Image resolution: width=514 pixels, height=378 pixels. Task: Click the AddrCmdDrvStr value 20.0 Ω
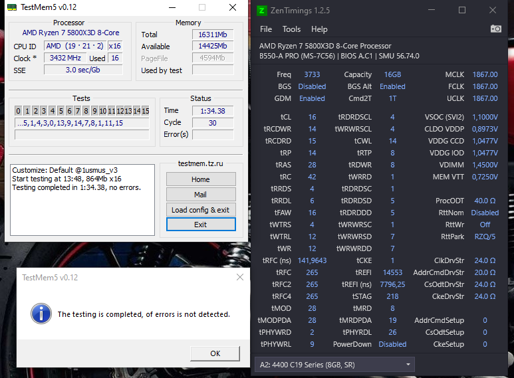[x=485, y=272]
